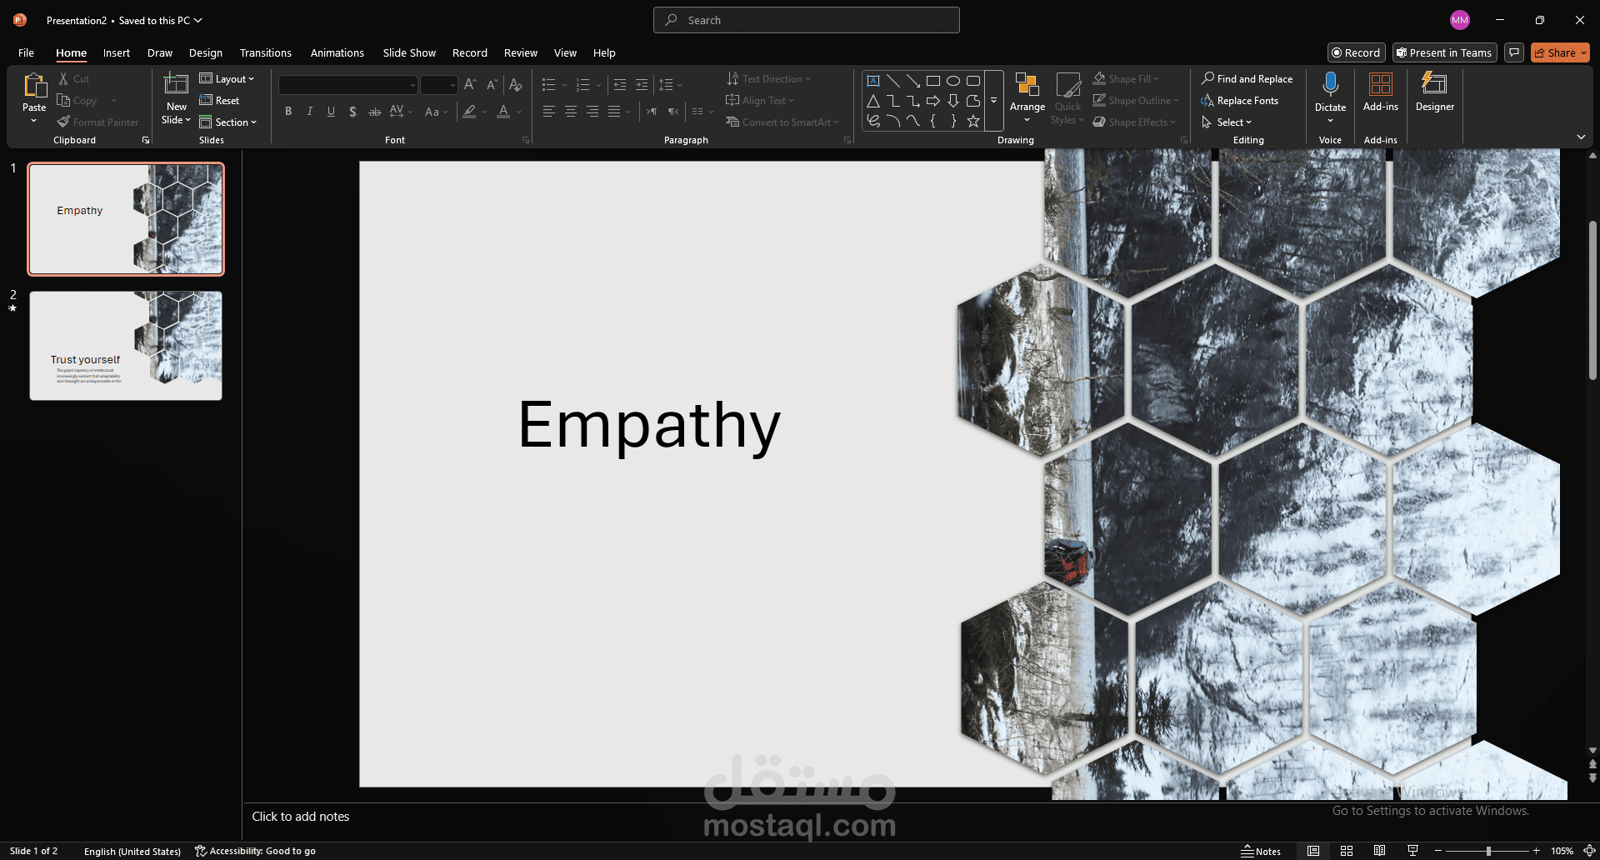Click the Record button at top right

point(1356,52)
